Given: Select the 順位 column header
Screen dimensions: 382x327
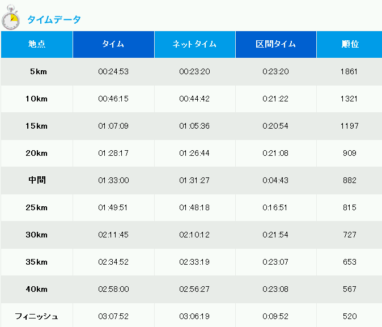Looking at the screenshot, I should point(349,44).
